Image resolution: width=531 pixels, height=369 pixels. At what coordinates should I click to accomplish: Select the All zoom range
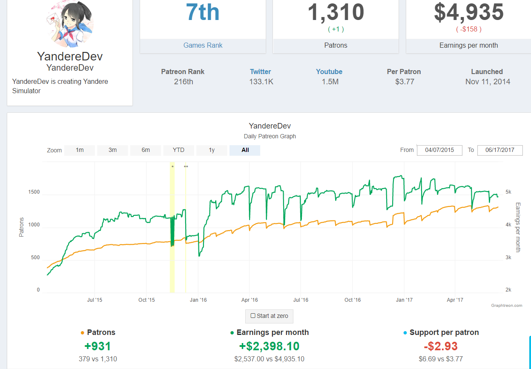[x=245, y=150]
